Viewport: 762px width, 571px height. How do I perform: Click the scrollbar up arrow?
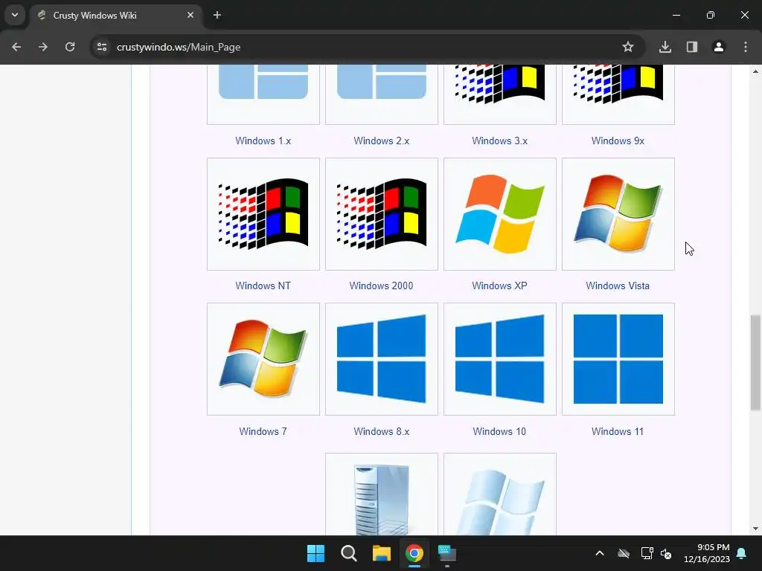[755, 71]
